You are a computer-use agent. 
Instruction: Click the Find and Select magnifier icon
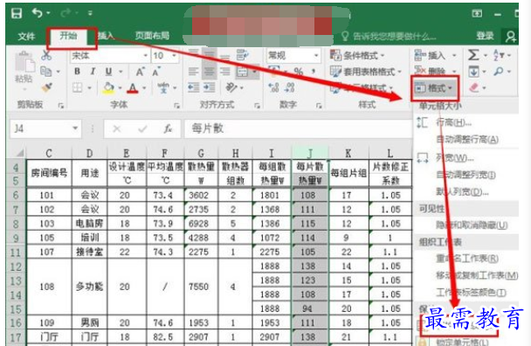(x=499, y=72)
